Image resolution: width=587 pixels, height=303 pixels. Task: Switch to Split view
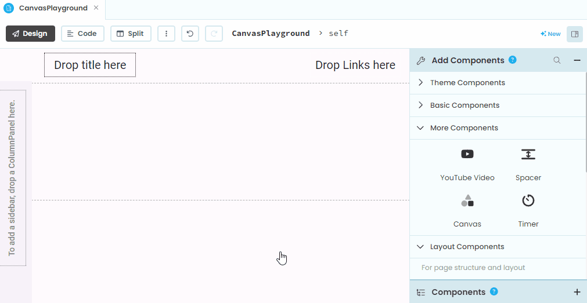(131, 34)
